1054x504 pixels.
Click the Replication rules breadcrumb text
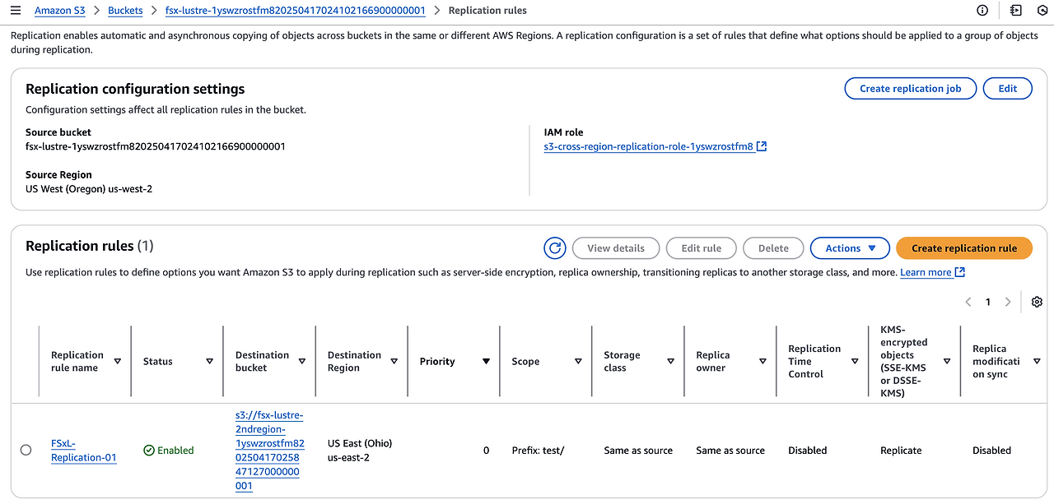tap(487, 11)
